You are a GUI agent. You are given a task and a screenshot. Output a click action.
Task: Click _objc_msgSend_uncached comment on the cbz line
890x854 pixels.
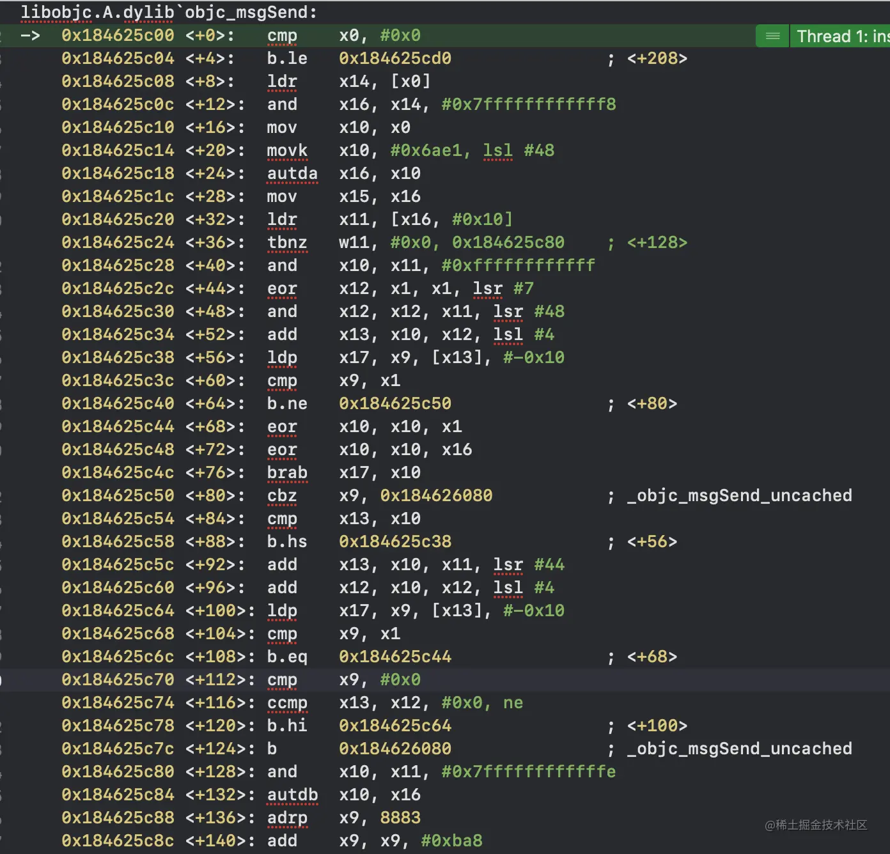(739, 496)
